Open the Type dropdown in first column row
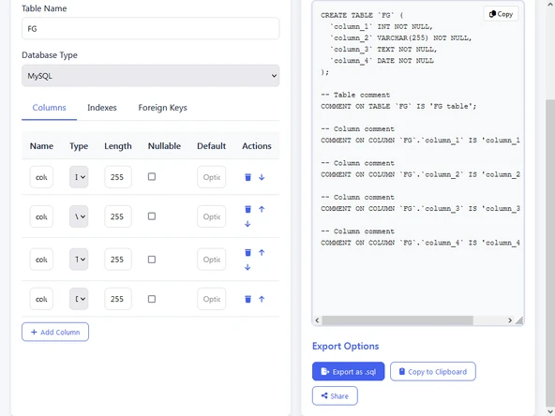This screenshot has height=416, width=555. 79,177
